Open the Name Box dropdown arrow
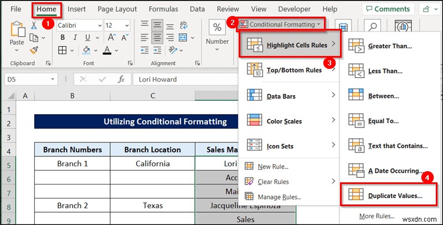This screenshot has height=225, width=443. [53, 79]
